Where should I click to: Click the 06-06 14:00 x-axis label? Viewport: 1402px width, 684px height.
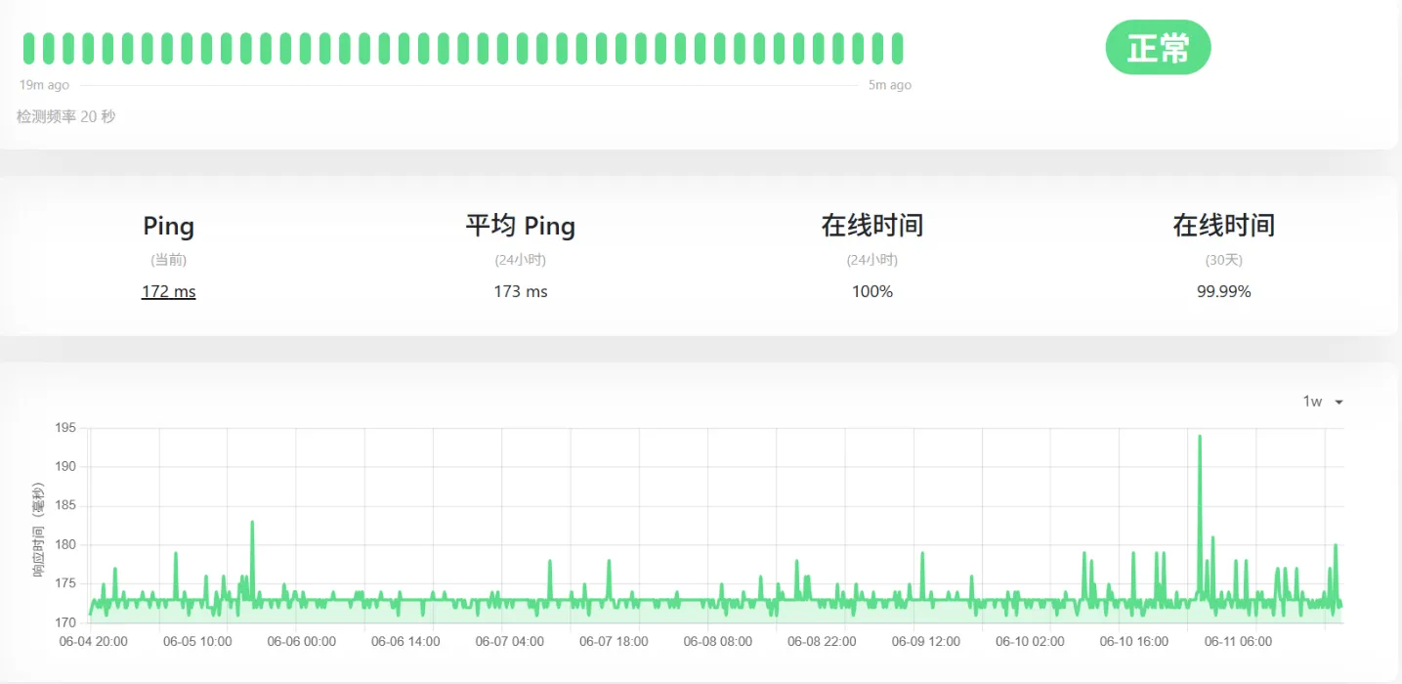coord(405,642)
